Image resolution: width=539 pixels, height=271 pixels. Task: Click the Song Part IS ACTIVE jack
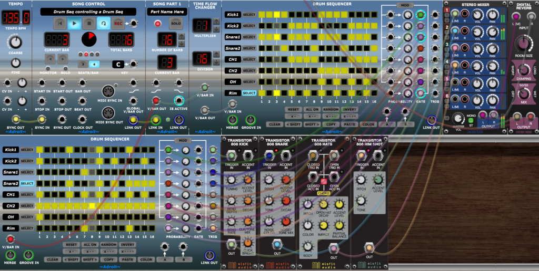click(178, 100)
